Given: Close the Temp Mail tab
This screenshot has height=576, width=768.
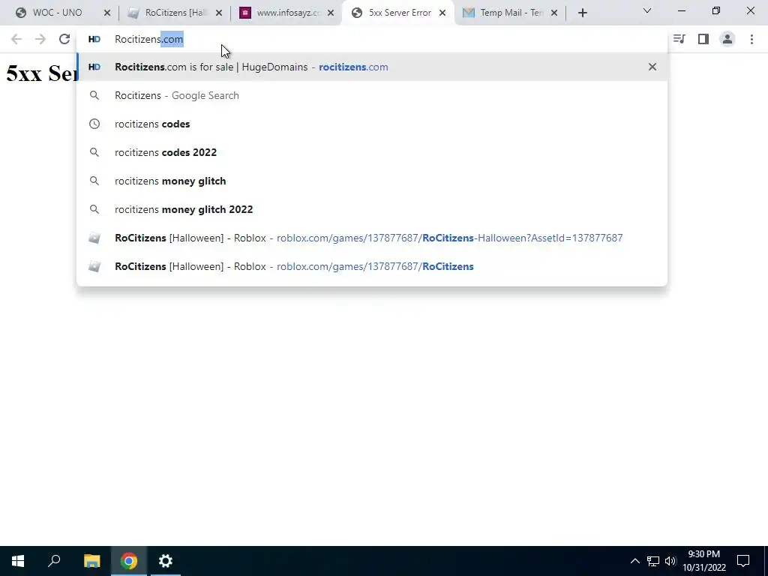Looking at the screenshot, I should (554, 13).
